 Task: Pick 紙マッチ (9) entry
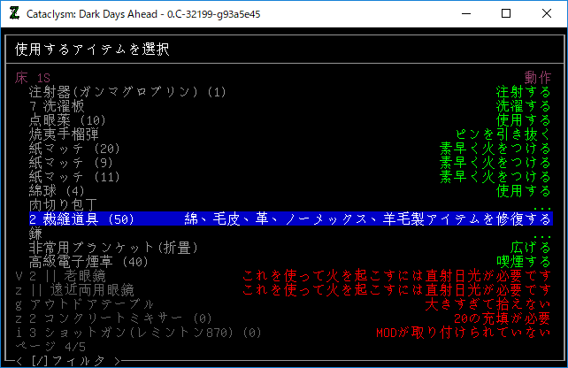point(71,162)
